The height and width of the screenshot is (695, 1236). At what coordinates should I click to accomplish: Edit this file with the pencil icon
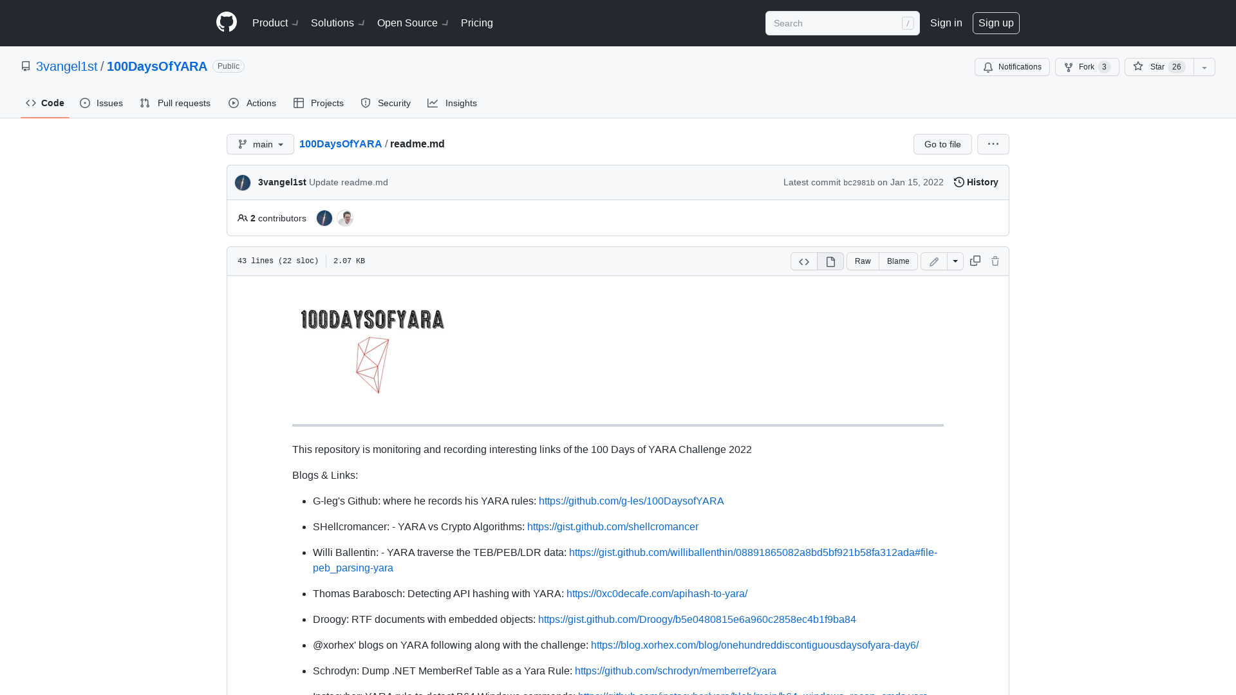934,261
